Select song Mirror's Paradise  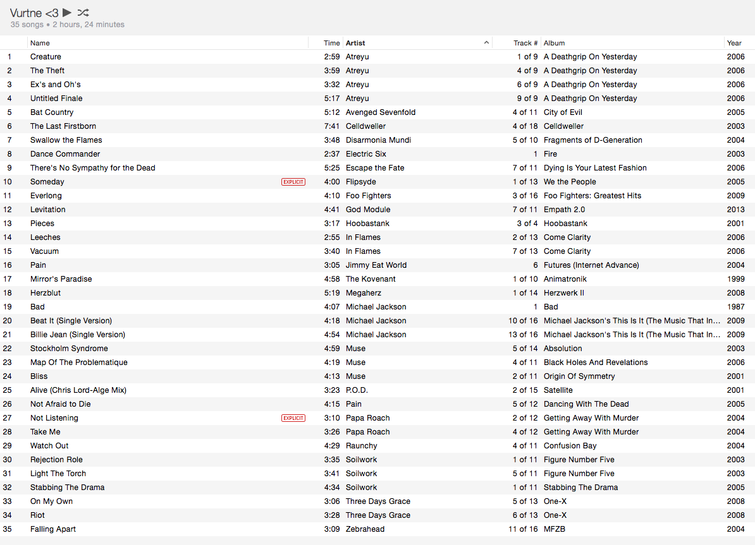click(61, 279)
